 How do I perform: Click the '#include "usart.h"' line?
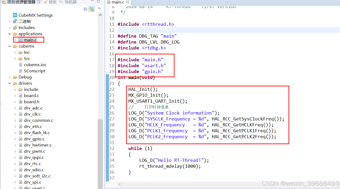[x=142, y=66]
